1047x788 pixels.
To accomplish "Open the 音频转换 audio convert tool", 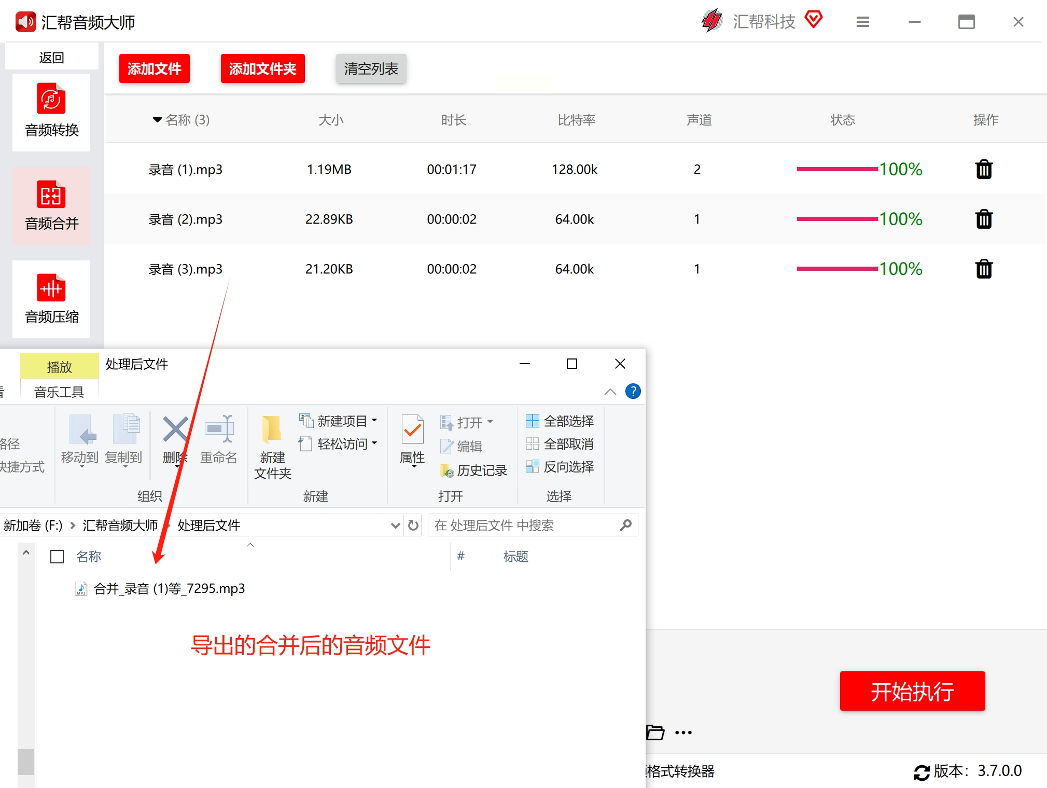I will point(51,112).
